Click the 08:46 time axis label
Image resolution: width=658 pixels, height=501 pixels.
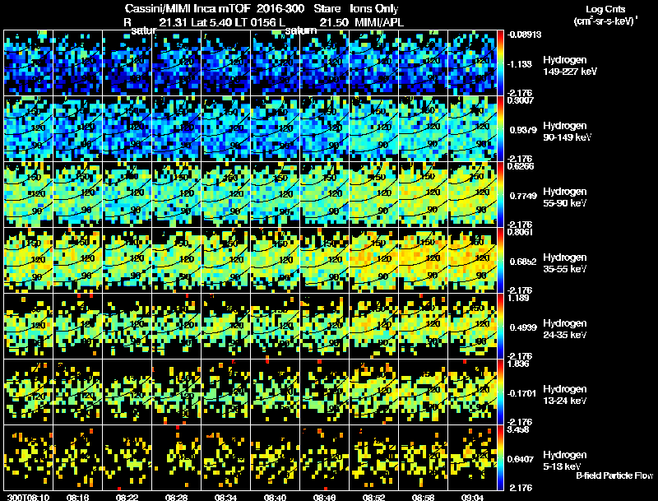(x=324, y=497)
